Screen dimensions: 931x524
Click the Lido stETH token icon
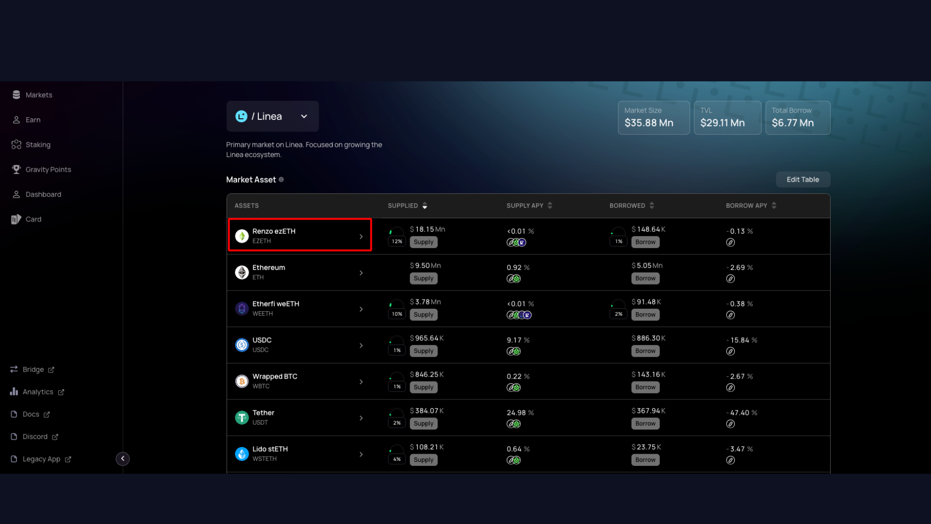[242, 454]
